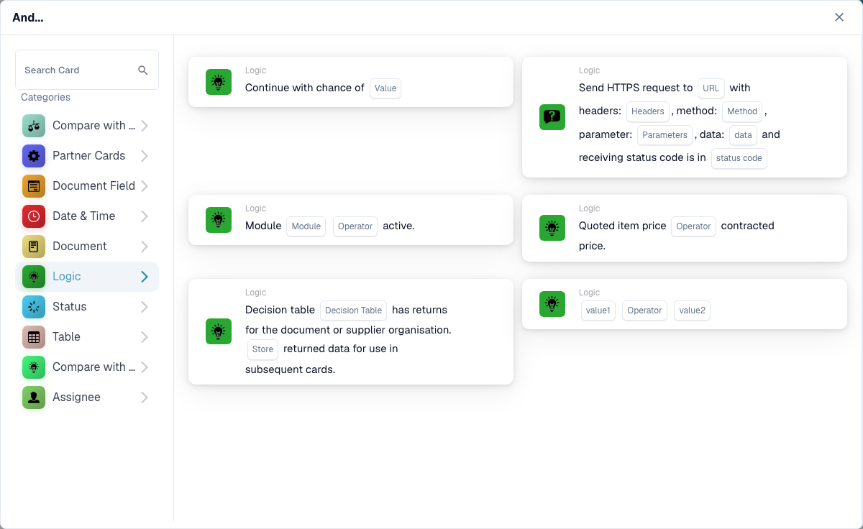Screen dimensions: 863x529
Task: Click Operator tag in Module active card
Action: [x=355, y=226]
